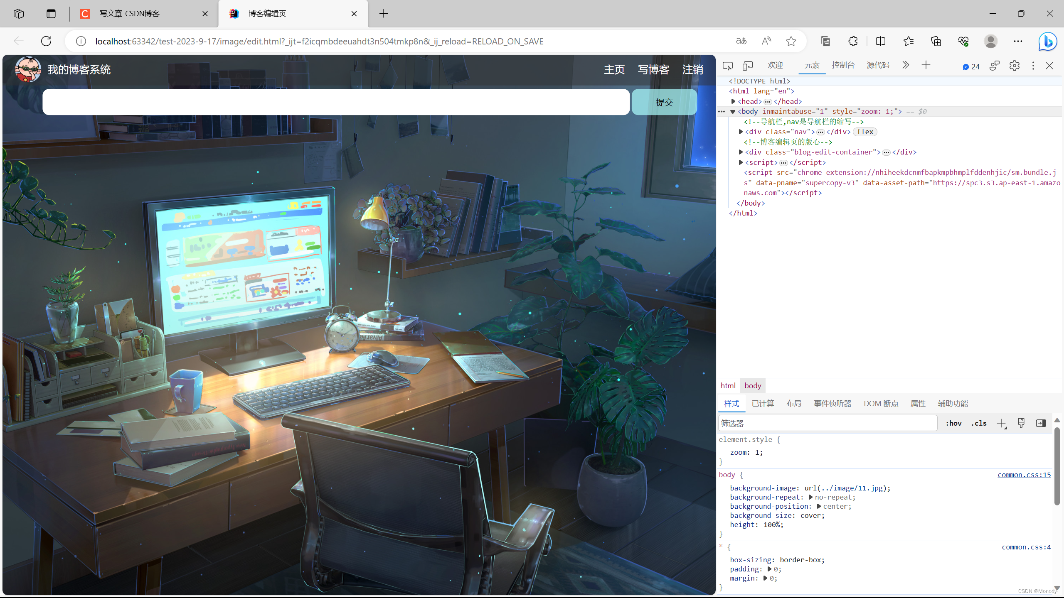
Task: Click the flex badge on nav div
Action: coord(865,132)
